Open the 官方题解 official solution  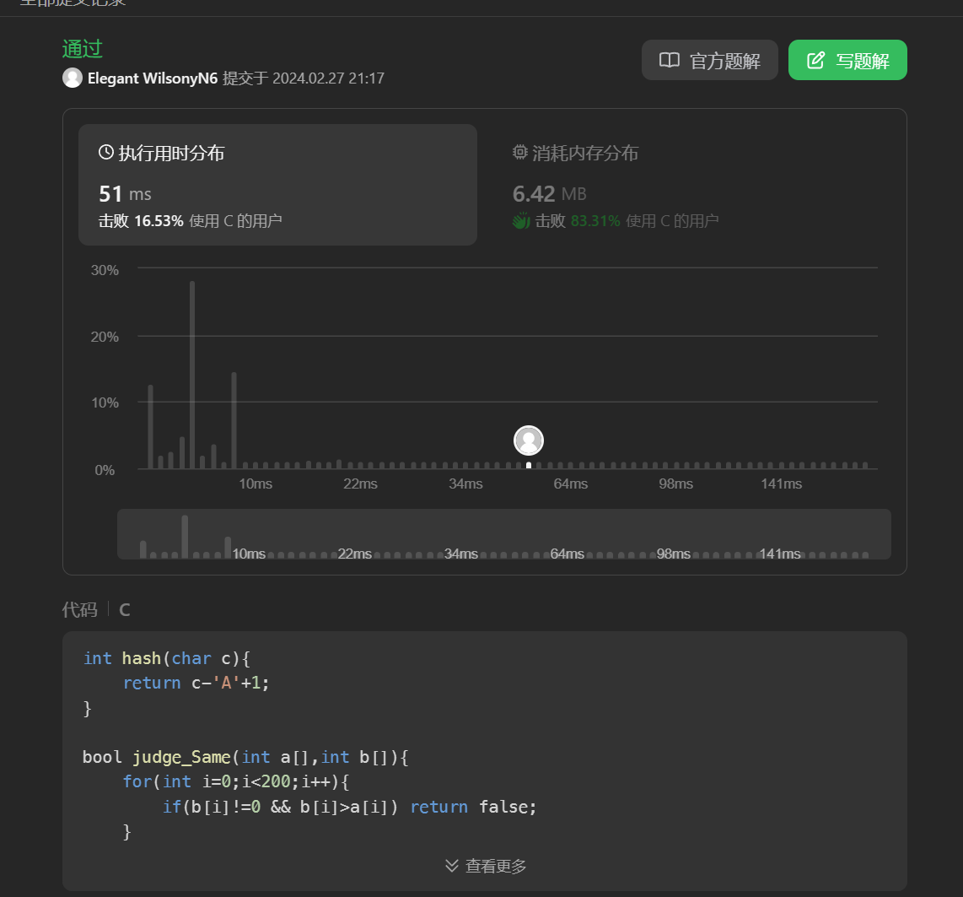coord(709,61)
